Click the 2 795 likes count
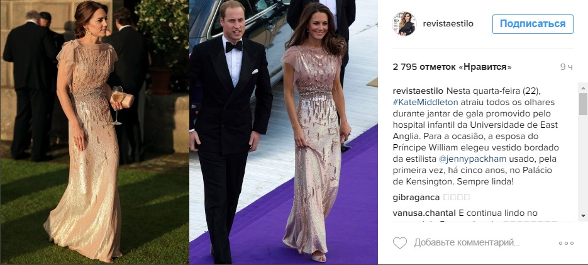The height and width of the screenshot is (265, 588). coord(452,67)
